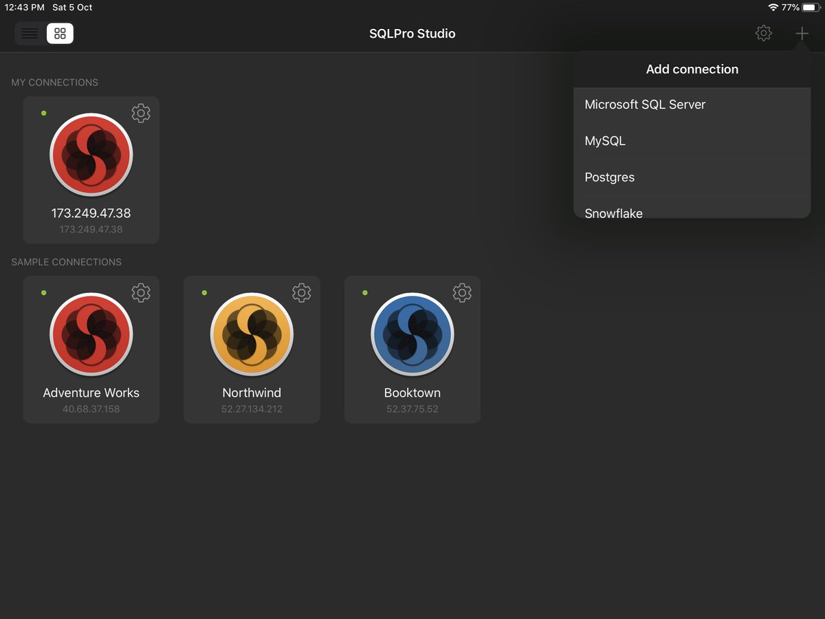Viewport: 825px width, 619px height.
Task: Click IP address 40.68.37.158
Action: pos(91,409)
